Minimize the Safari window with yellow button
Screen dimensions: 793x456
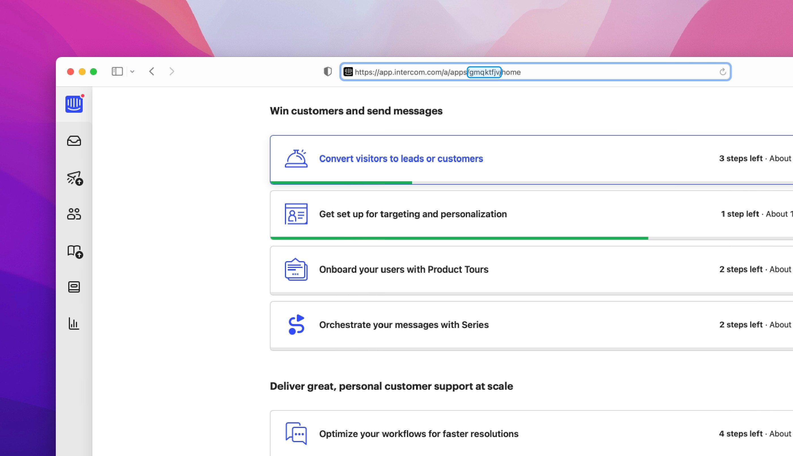click(x=82, y=72)
